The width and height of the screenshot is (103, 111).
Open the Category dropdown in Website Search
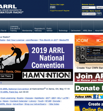coord(100,7)
